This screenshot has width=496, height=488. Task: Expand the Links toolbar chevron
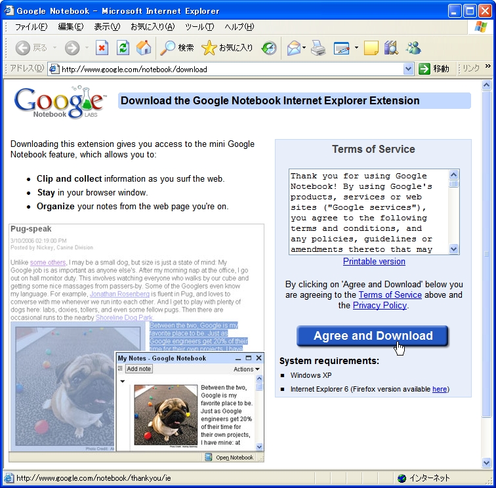[x=488, y=66]
